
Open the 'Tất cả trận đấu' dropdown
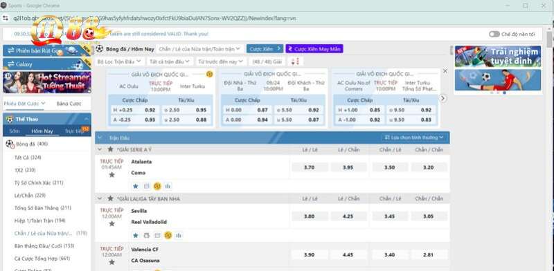point(170,62)
